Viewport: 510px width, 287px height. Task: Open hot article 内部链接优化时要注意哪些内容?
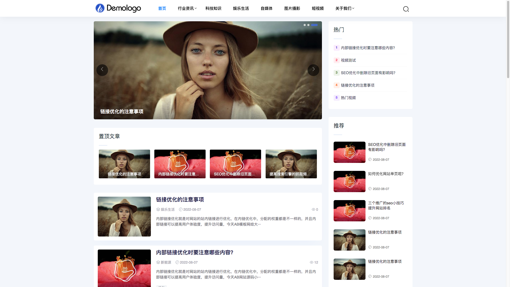[x=368, y=48]
